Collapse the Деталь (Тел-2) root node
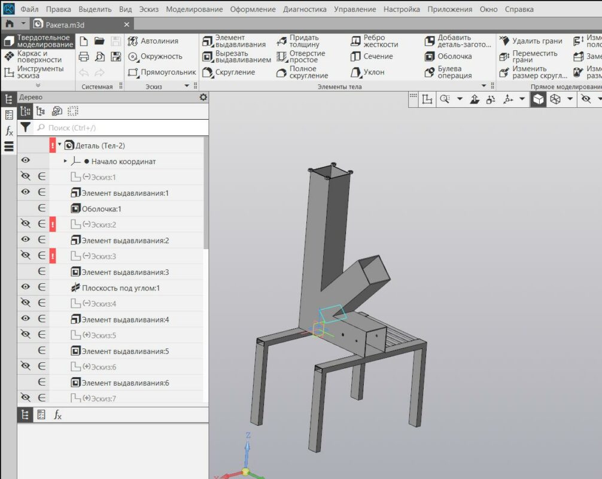The width and height of the screenshot is (602, 479). (60, 145)
